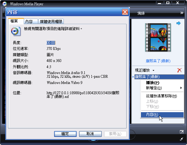Expand the toolbar double-chevron overflow
Viewport: 187px width, 145px height.
coord(182,13)
